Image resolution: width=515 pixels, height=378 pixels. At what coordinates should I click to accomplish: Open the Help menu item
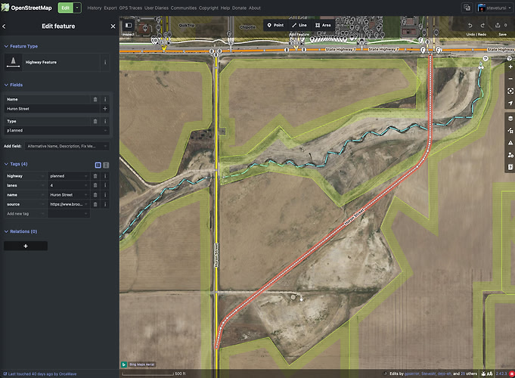(225, 8)
